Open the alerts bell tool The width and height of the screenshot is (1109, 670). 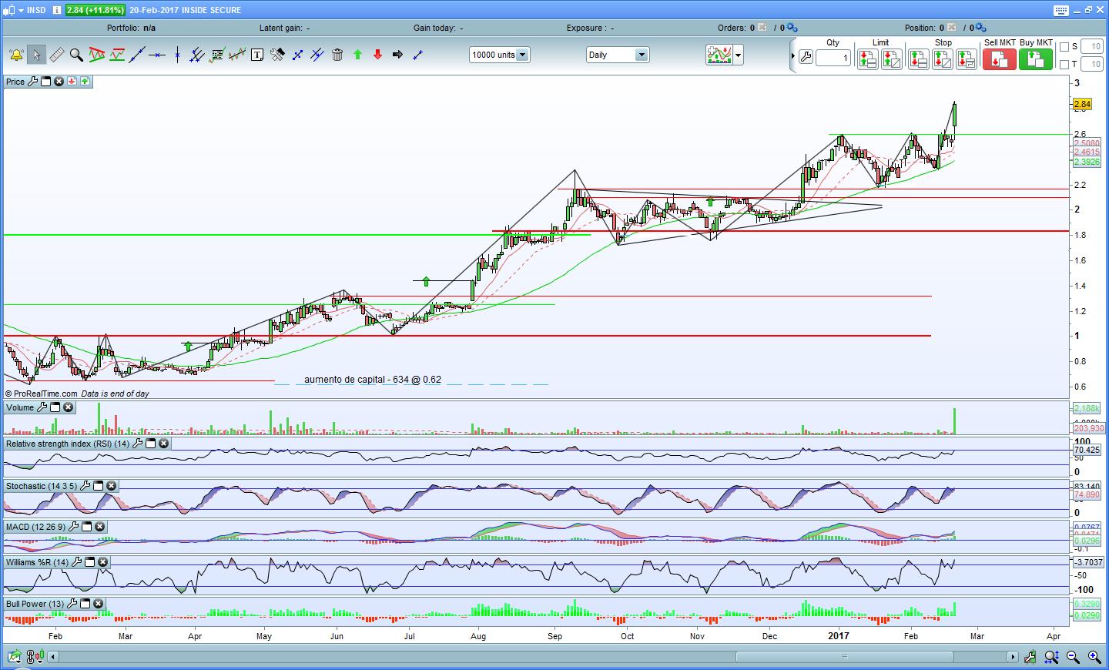(16, 55)
